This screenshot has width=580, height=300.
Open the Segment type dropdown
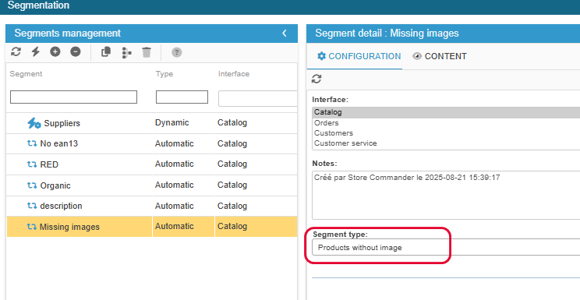point(446,248)
